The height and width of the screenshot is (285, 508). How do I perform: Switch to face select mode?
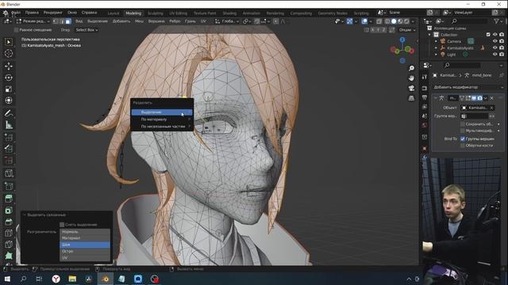[67, 21]
